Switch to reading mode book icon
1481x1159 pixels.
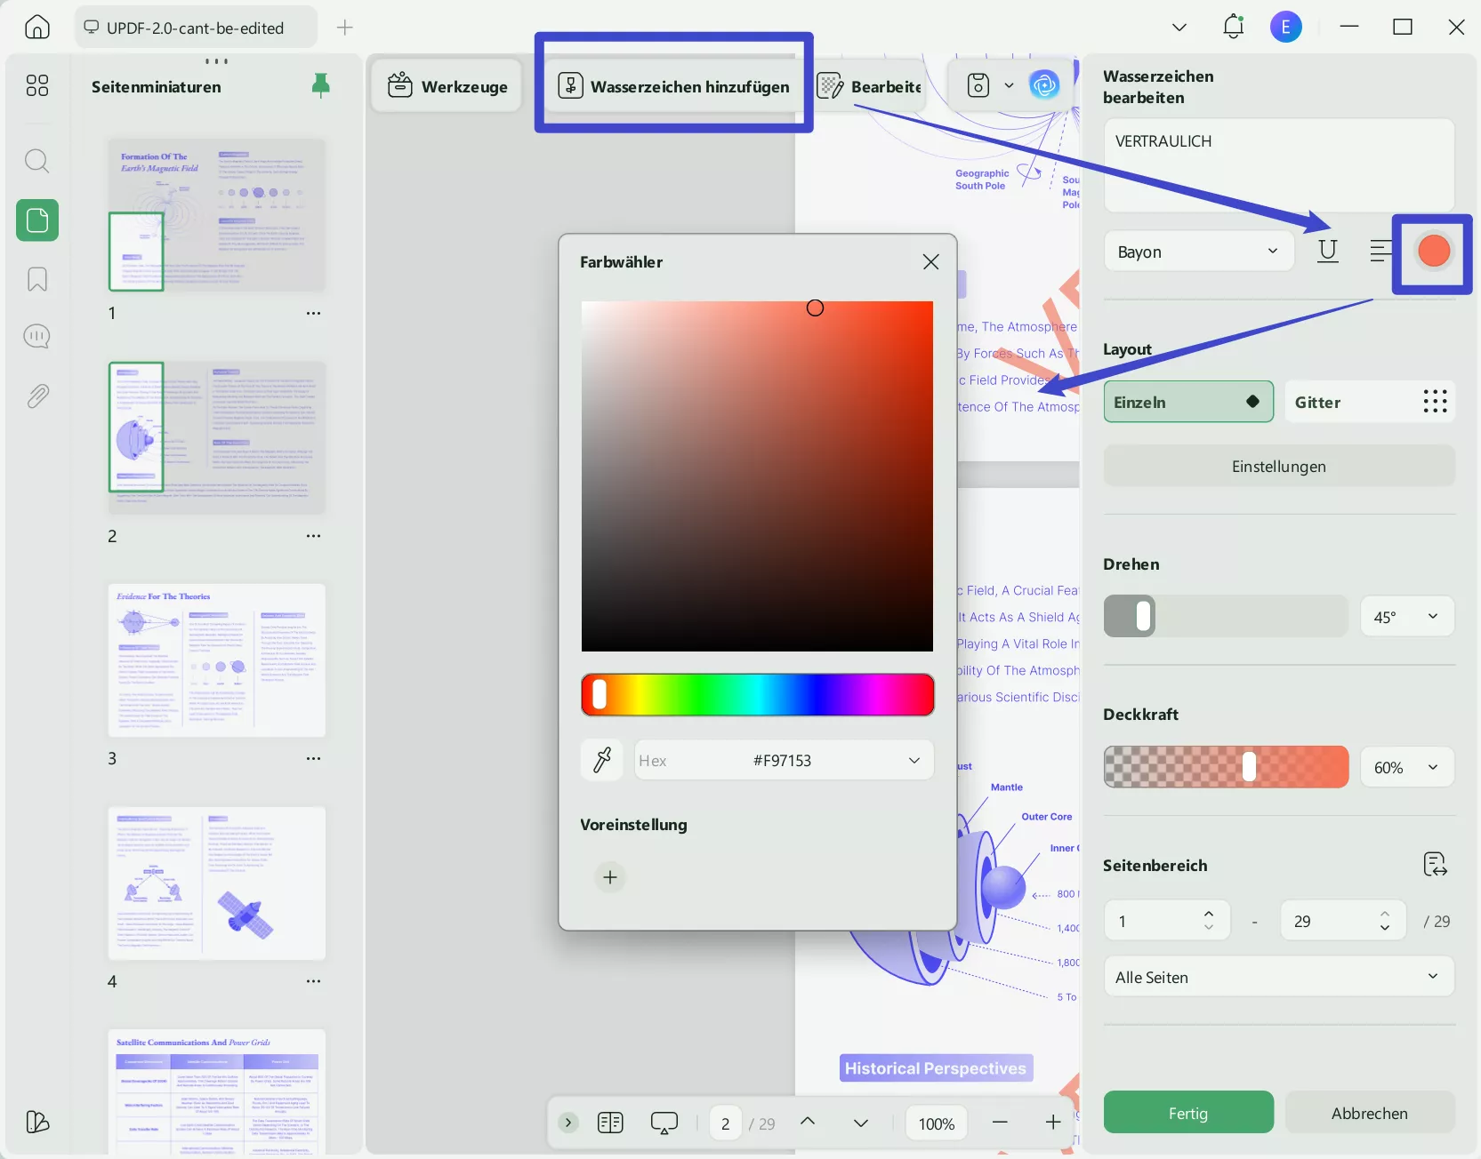click(x=610, y=1123)
